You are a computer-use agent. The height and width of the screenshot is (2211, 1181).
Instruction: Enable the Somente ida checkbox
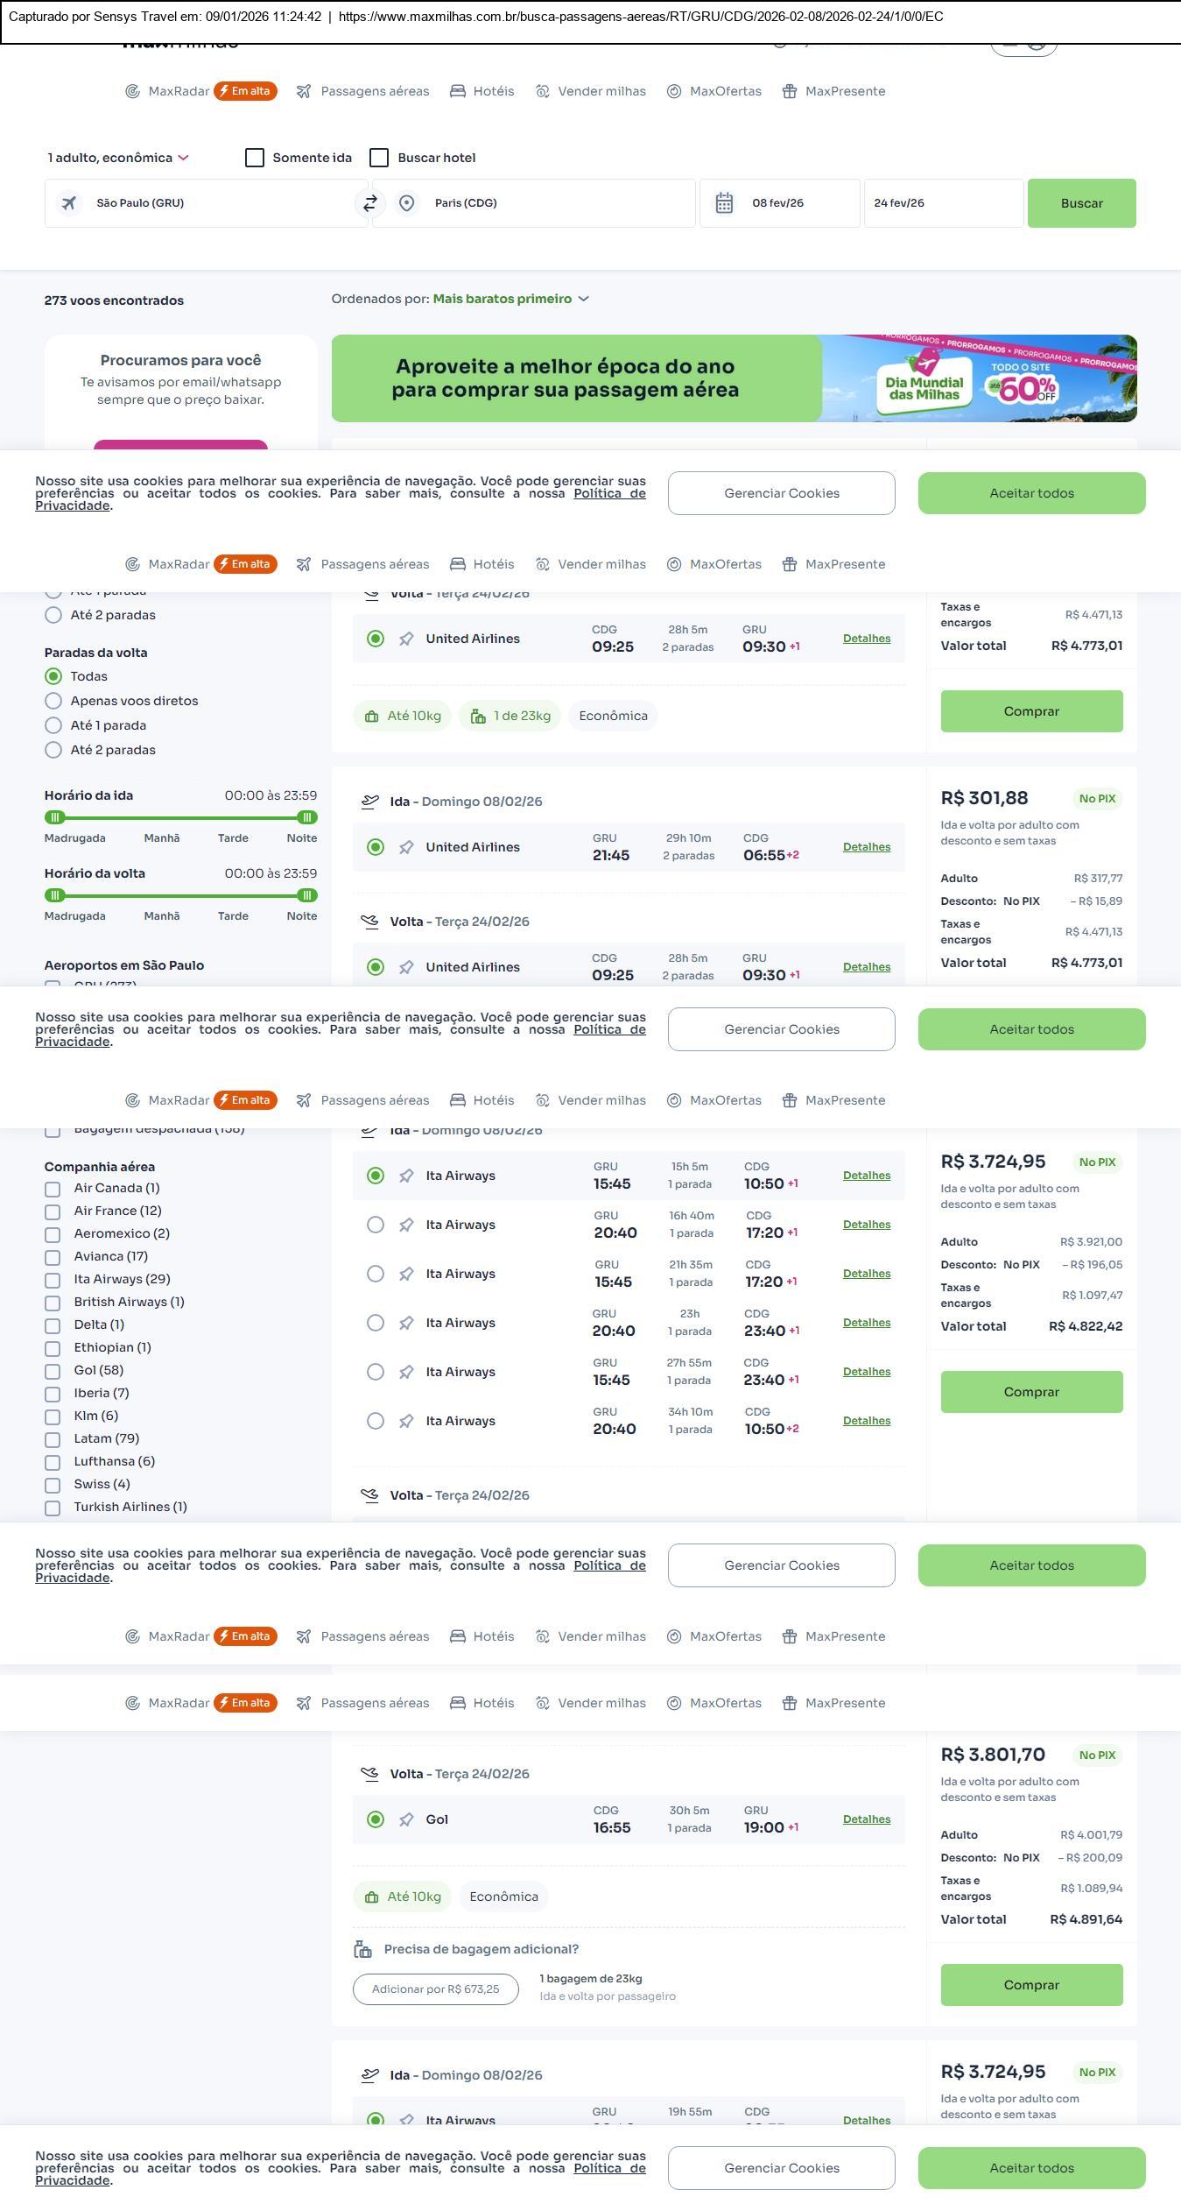tap(255, 158)
